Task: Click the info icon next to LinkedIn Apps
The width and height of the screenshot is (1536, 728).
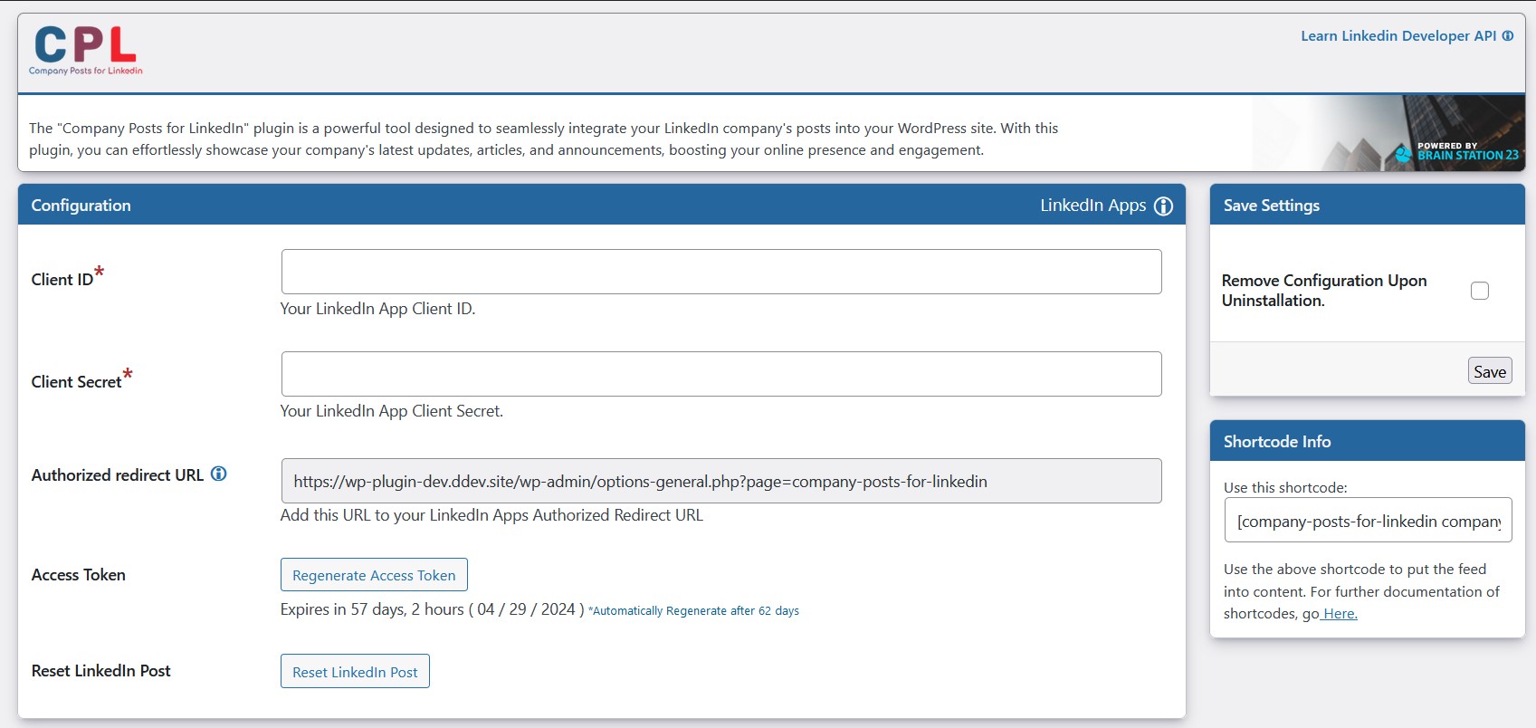Action: (x=1164, y=206)
